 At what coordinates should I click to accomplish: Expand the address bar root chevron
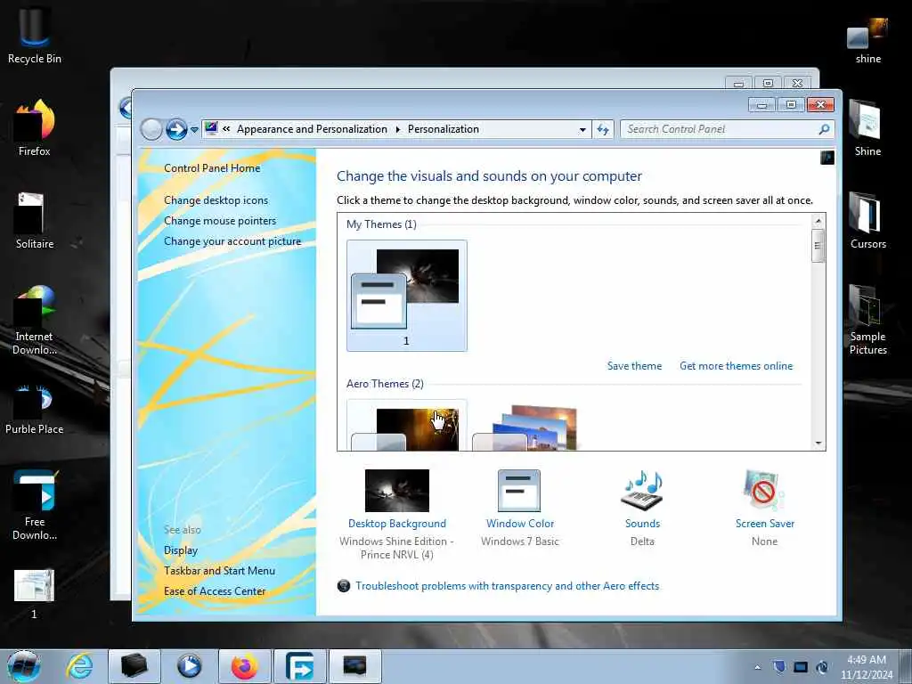tap(226, 129)
